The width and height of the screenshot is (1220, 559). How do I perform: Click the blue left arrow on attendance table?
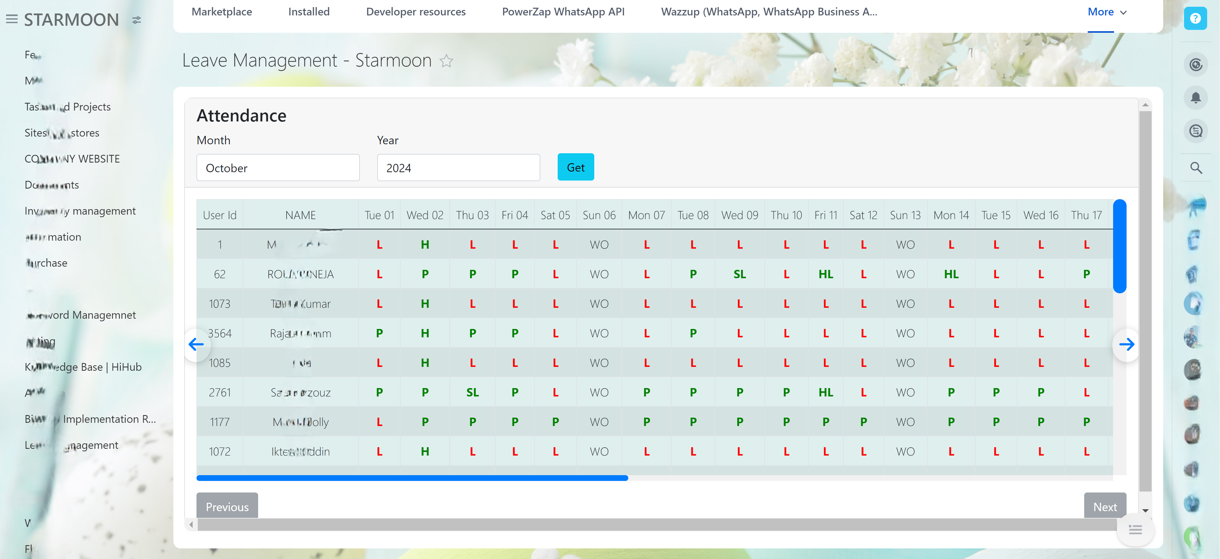[196, 344]
